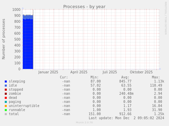Click the 'uninterruptible' legend label
169x126 pixels.
pos(24,106)
